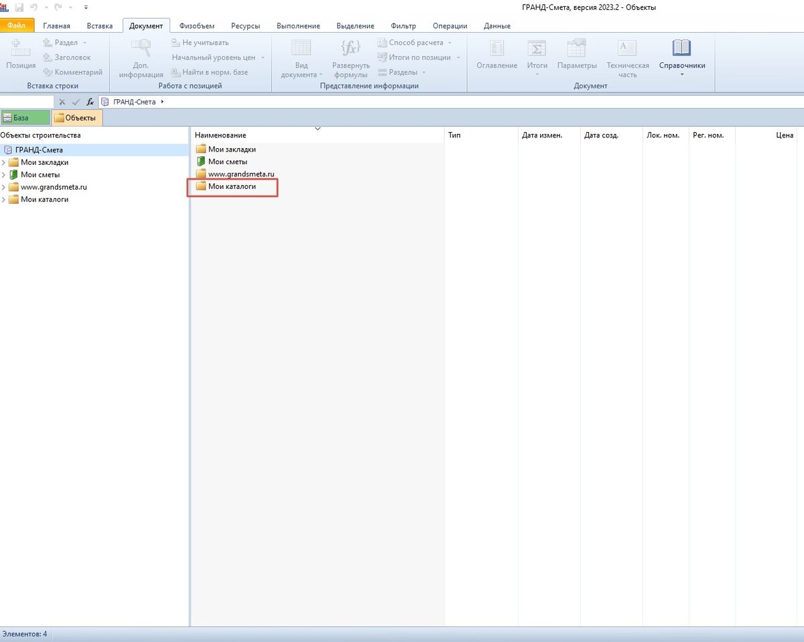Open document Параметры
804x642 pixels.
[577, 54]
